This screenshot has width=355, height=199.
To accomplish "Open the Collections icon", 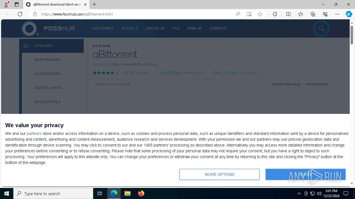I will point(313,14).
